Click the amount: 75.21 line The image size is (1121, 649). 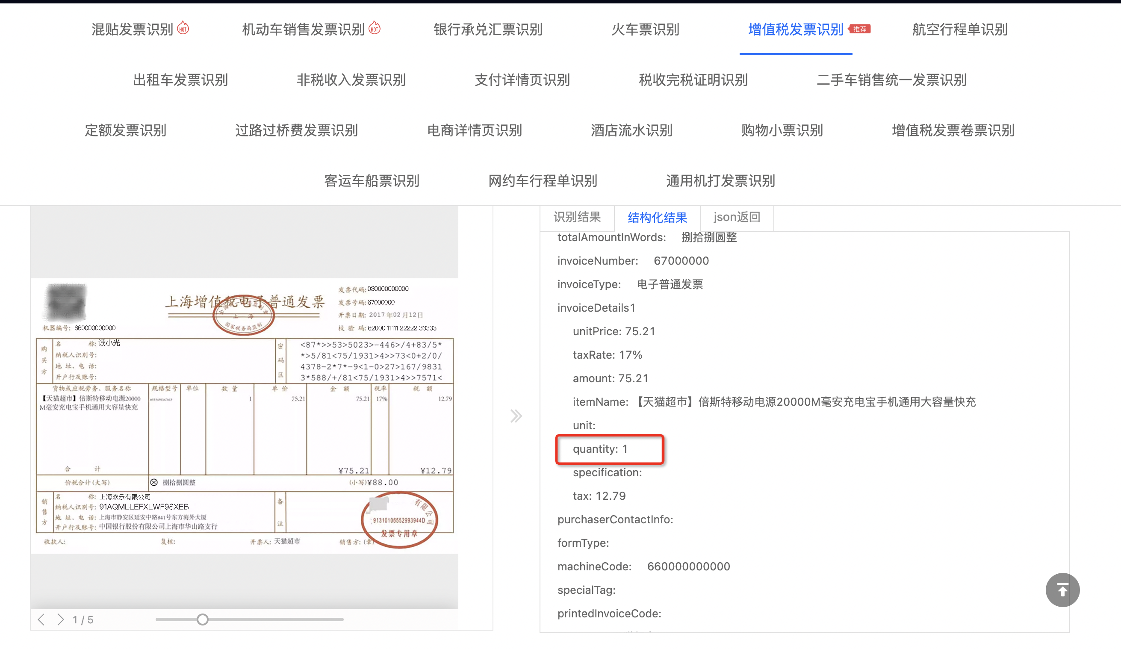pyautogui.click(x=611, y=378)
